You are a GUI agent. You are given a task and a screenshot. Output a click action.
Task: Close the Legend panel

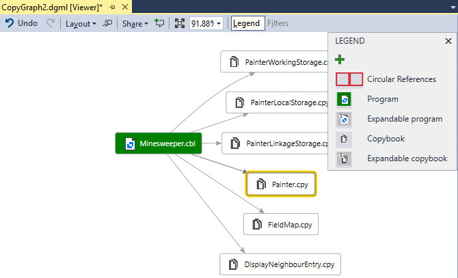coord(448,41)
